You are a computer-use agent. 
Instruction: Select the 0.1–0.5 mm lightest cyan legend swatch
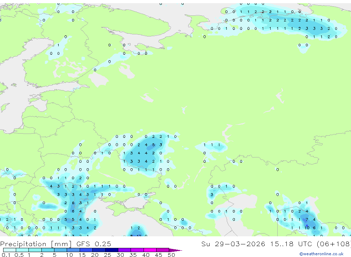(x=9, y=250)
